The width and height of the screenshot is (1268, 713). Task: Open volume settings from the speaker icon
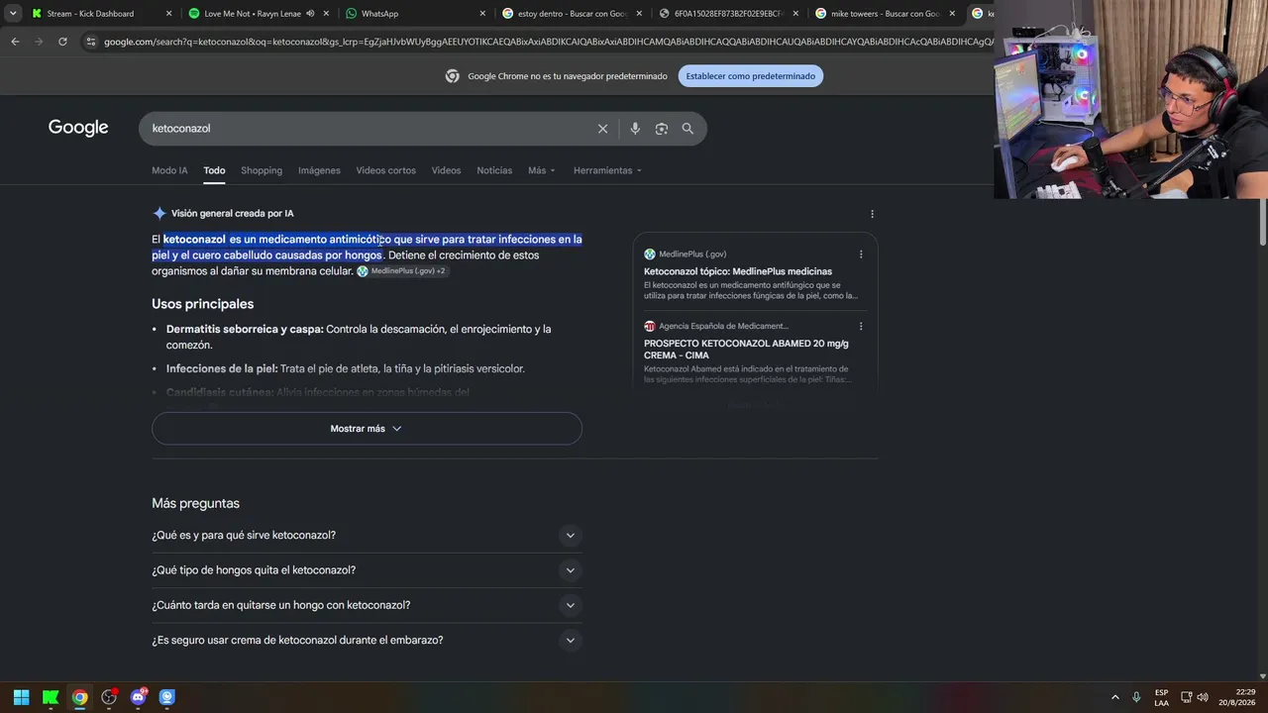pos(1203,697)
